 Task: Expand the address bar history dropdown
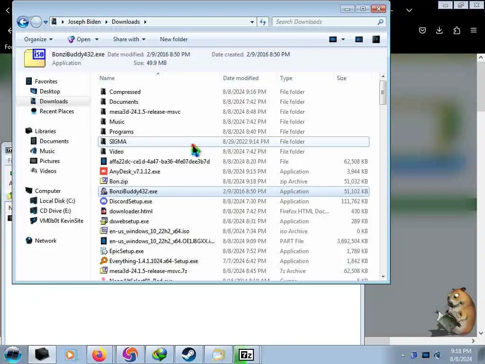tap(252, 22)
